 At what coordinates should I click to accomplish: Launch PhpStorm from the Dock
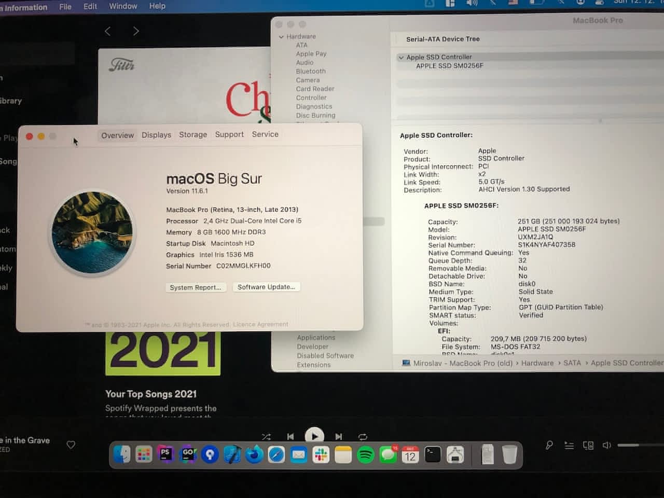pos(165,455)
